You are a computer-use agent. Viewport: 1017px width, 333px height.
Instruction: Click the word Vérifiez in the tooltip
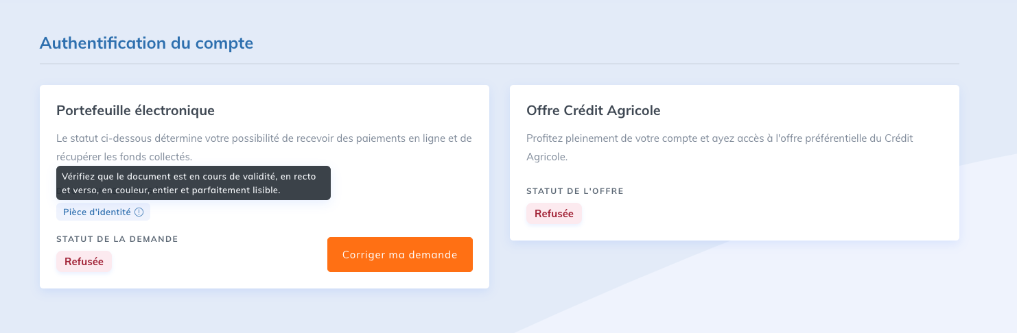pos(78,176)
